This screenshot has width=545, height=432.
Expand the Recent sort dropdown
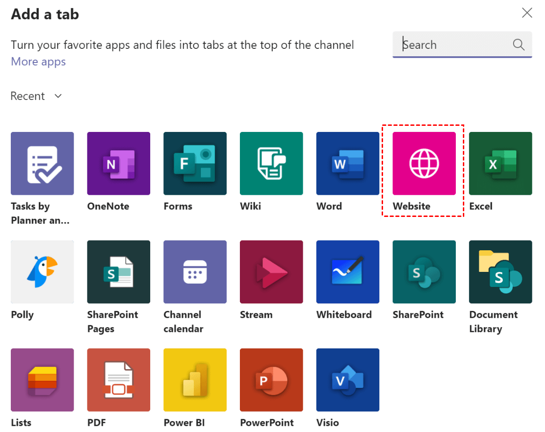[x=37, y=96]
